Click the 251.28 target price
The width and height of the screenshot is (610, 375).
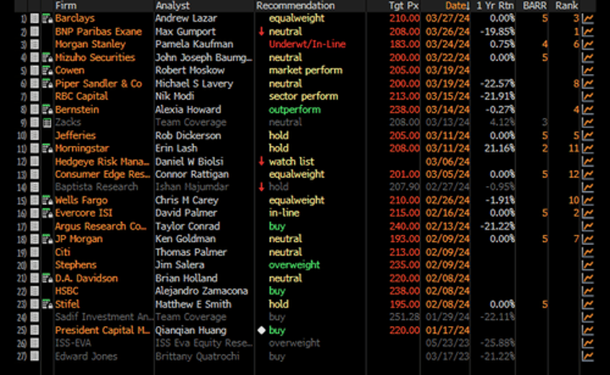point(404,317)
